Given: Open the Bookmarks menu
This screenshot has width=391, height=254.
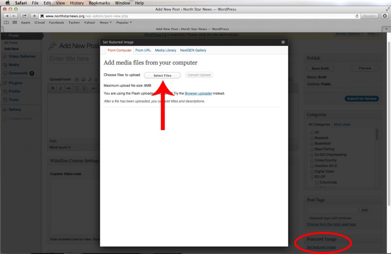Looking at the screenshot, I should click(99, 3).
